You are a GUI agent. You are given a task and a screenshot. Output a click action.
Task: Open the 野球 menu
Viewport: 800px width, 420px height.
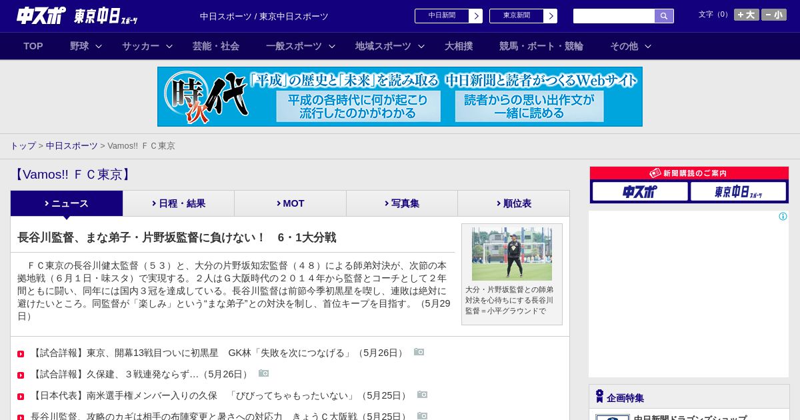pos(79,46)
